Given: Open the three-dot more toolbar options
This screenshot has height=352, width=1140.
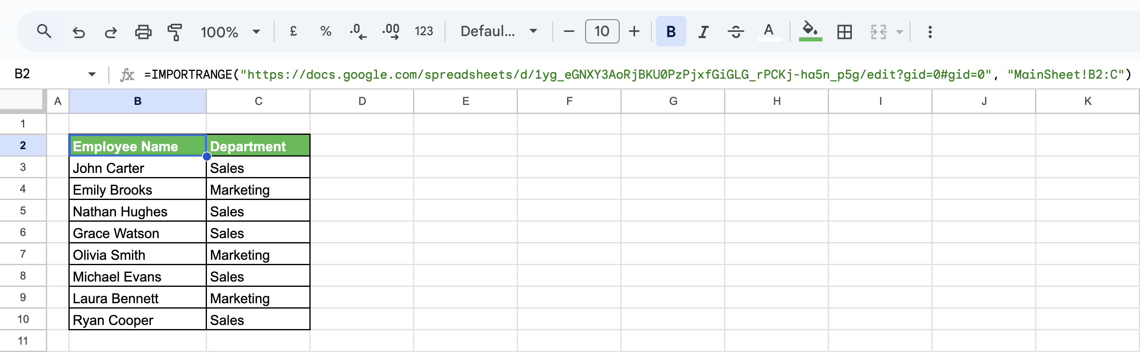Looking at the screenshot, I should click(930, 32).
